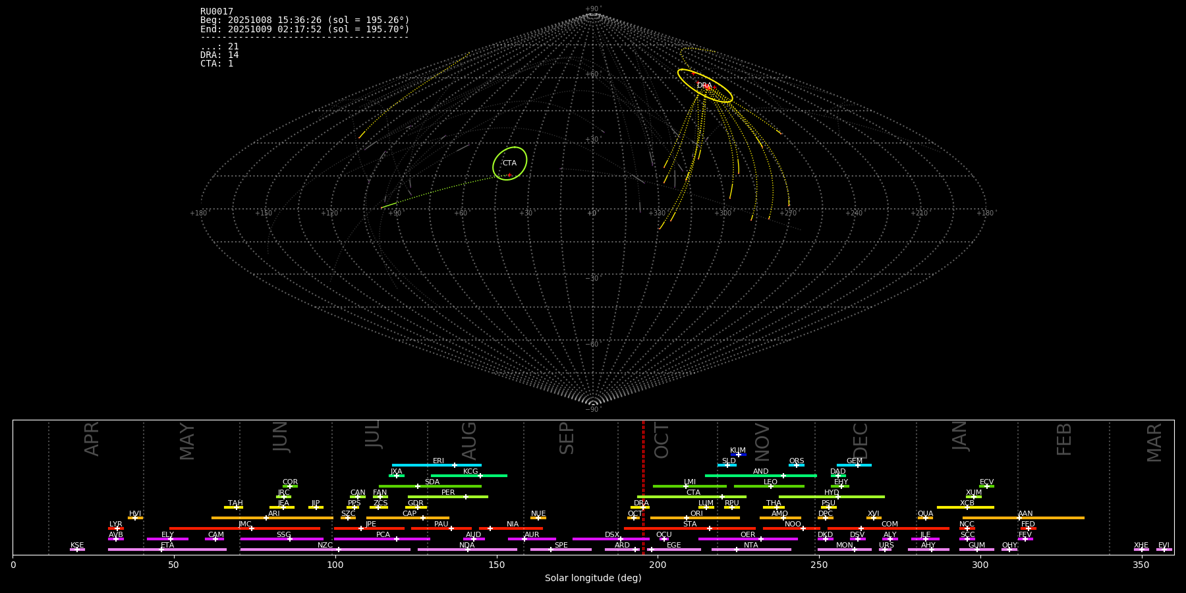The height and width of the screenshot is (593, 1186).
Task: Click the LEO shower label in the timeline
Action: tap(770, 482)
